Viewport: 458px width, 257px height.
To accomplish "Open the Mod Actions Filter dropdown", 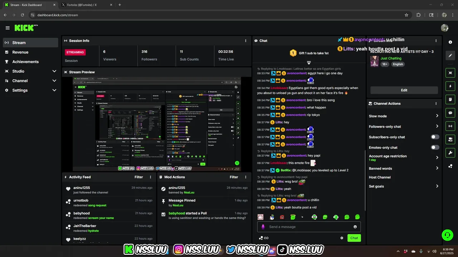I will click(x=234, y=177).
